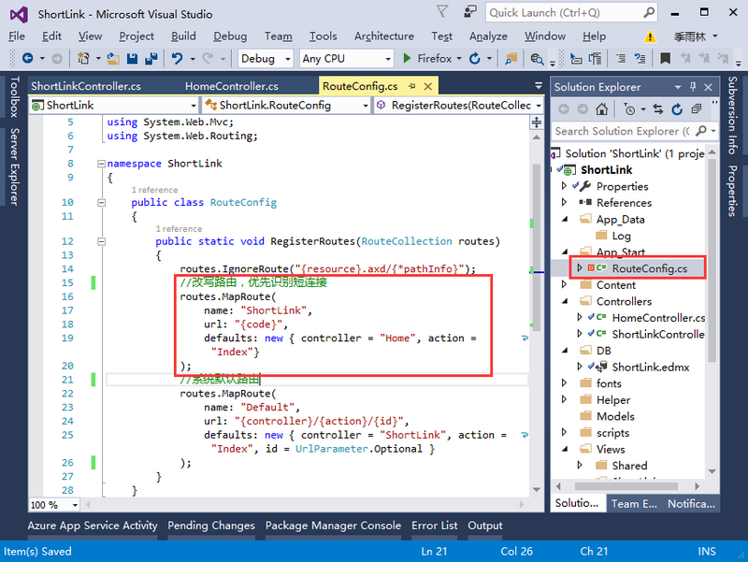Open the Server Explorer side panel
Viewport: 748px width, 562px height.
(14, 167)
